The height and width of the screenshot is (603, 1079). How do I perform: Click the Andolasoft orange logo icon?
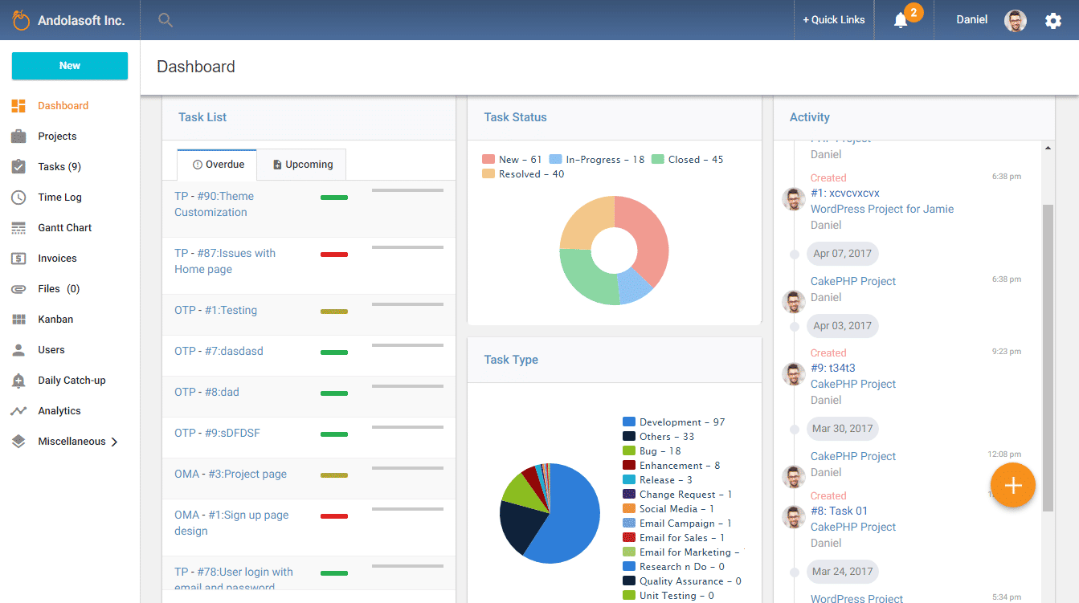[x=21, y=19]
